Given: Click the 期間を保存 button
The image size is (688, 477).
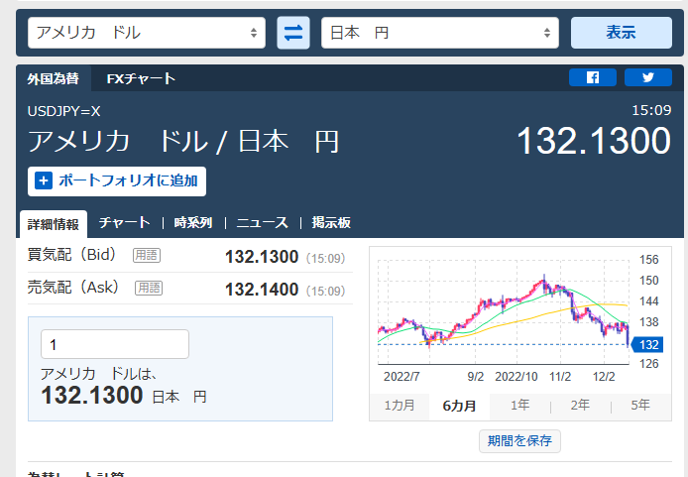Looking at the screenshot, I should click(x=518, y=440).
